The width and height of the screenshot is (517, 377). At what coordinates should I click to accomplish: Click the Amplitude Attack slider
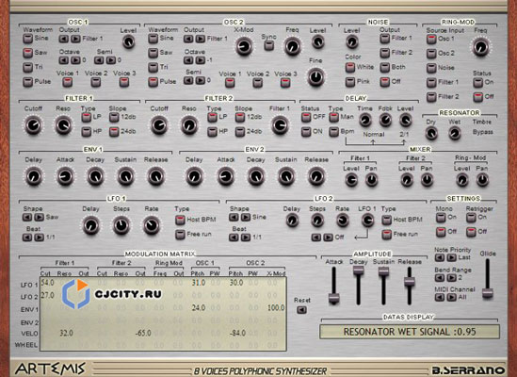pos(333,286)
